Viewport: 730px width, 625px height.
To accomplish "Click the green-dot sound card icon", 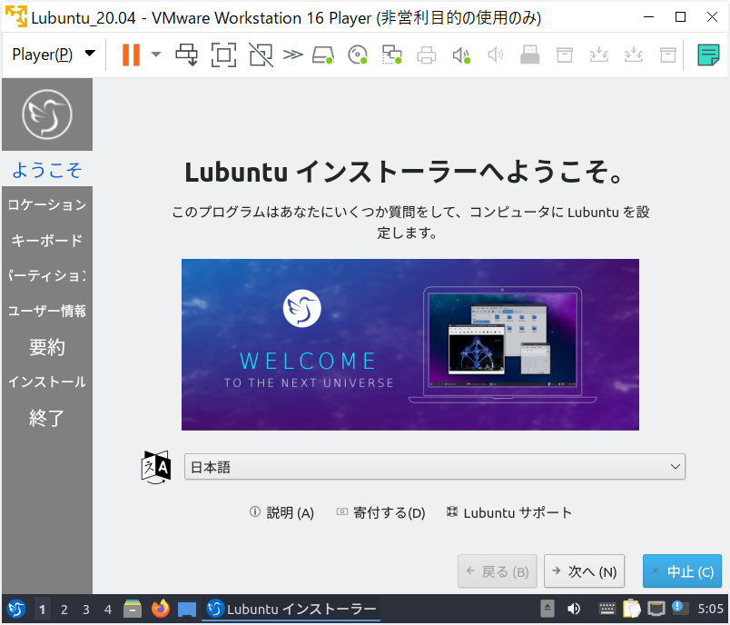I will coord(461,55).
